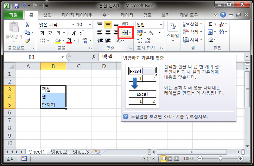This screenshot has height=166, width=254.
Task: Open Sort and Filter icon
Action: tap(221, 24)
